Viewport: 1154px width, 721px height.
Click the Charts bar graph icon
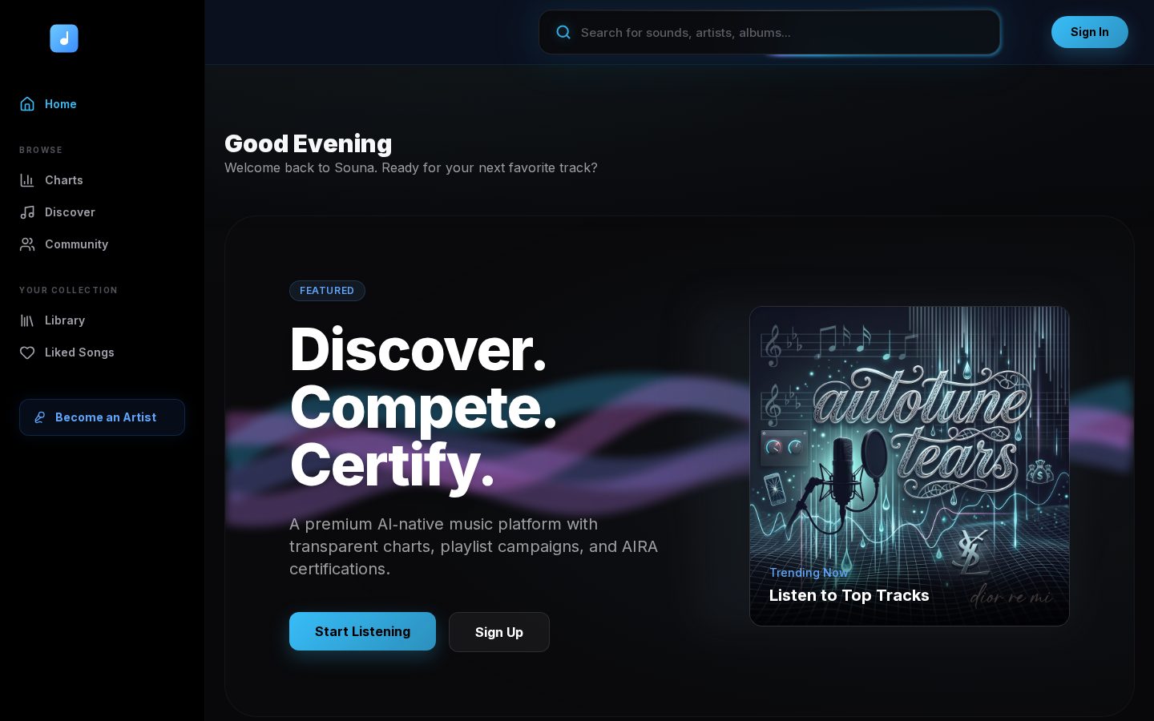27,180
